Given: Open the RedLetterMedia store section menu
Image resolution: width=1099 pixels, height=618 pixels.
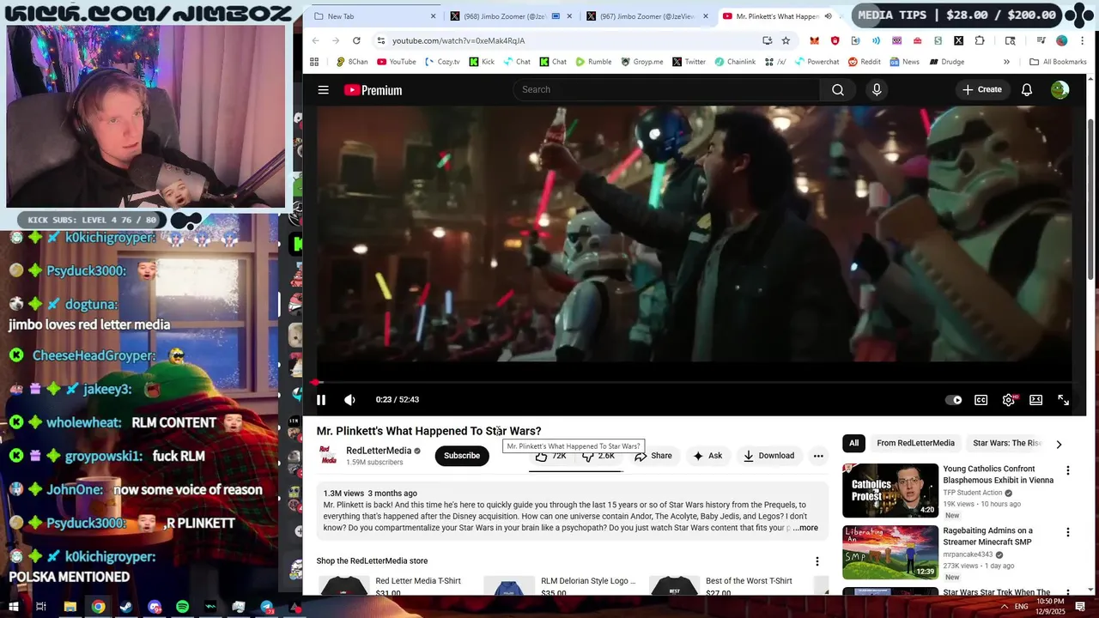Looking at the screenshot, I should tap(817, 561).
